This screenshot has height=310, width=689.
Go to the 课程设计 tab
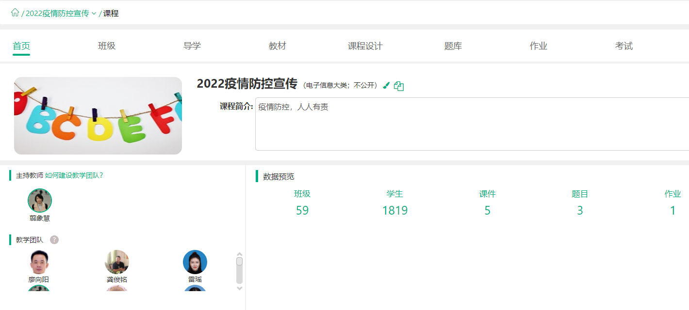(x=365, y=46)
